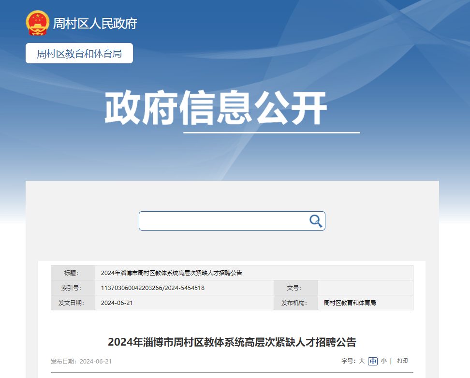Click the 索引号: label cell
Image resolution: width=470 pixels, height=378 pixels.
point(73,288)
